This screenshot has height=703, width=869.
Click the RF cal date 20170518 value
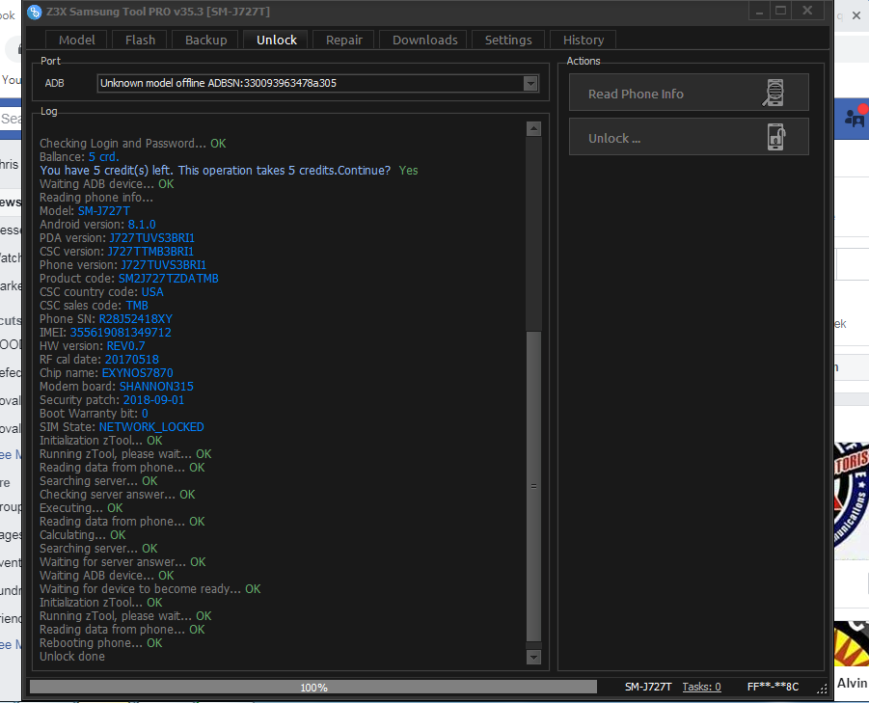(132, 360)
